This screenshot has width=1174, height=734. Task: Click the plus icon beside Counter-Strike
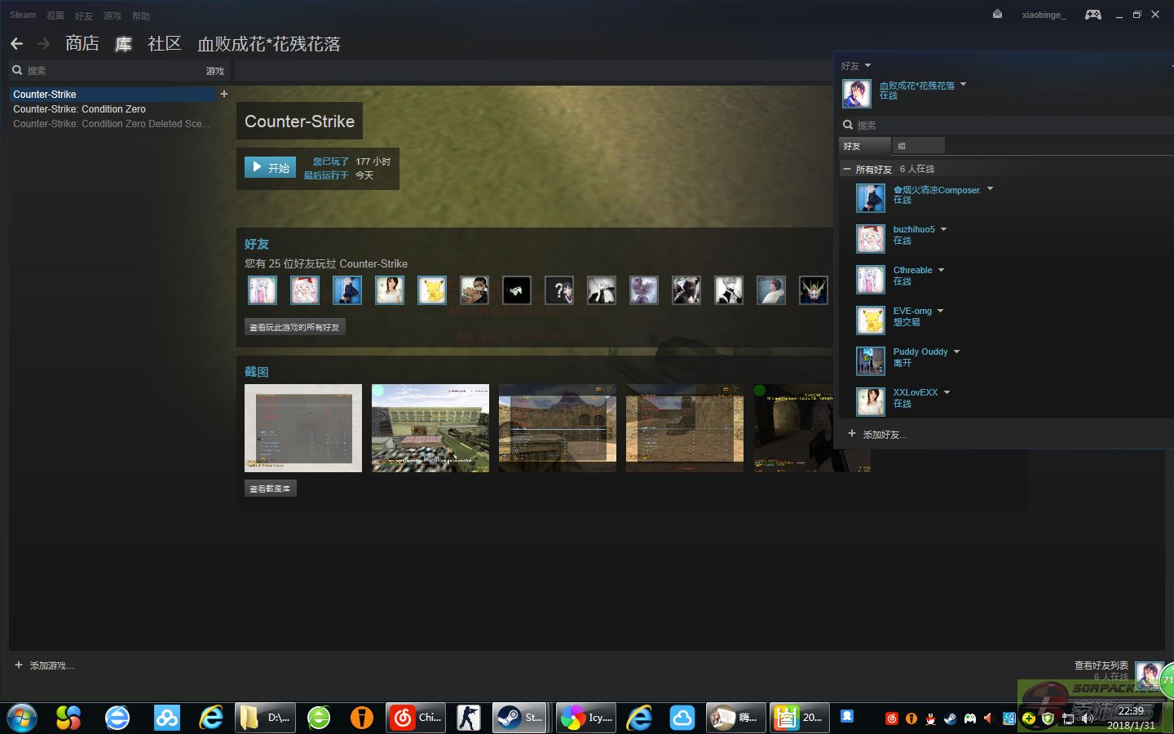coord(224,94)
